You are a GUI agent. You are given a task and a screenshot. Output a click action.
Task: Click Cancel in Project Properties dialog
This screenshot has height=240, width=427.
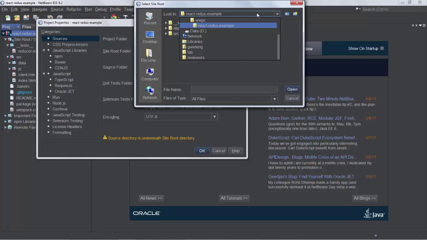[219, 151]
